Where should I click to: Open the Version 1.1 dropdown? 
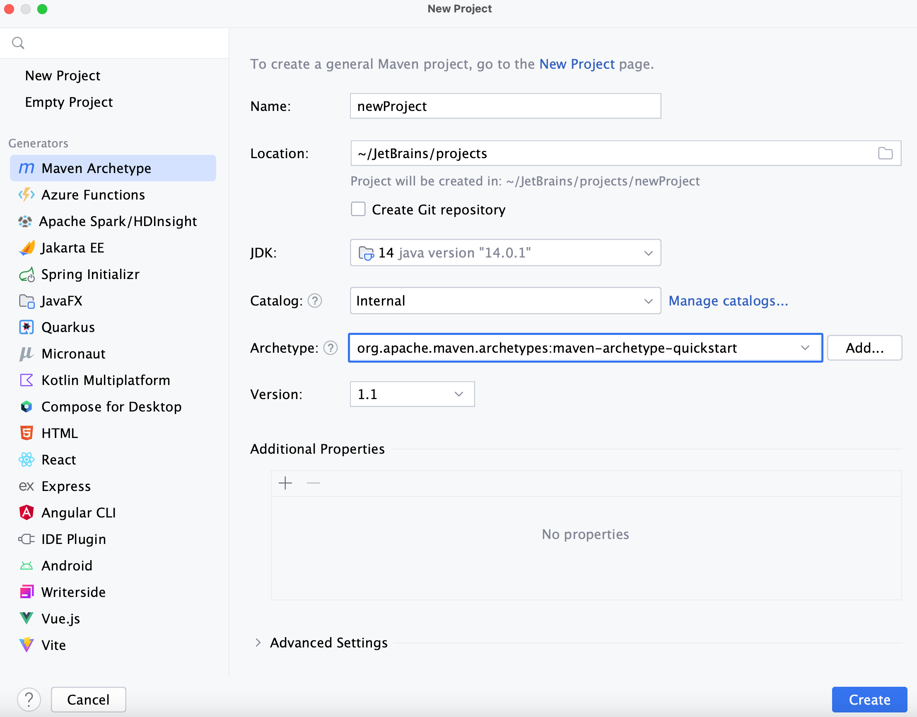(x=412, y=394)
